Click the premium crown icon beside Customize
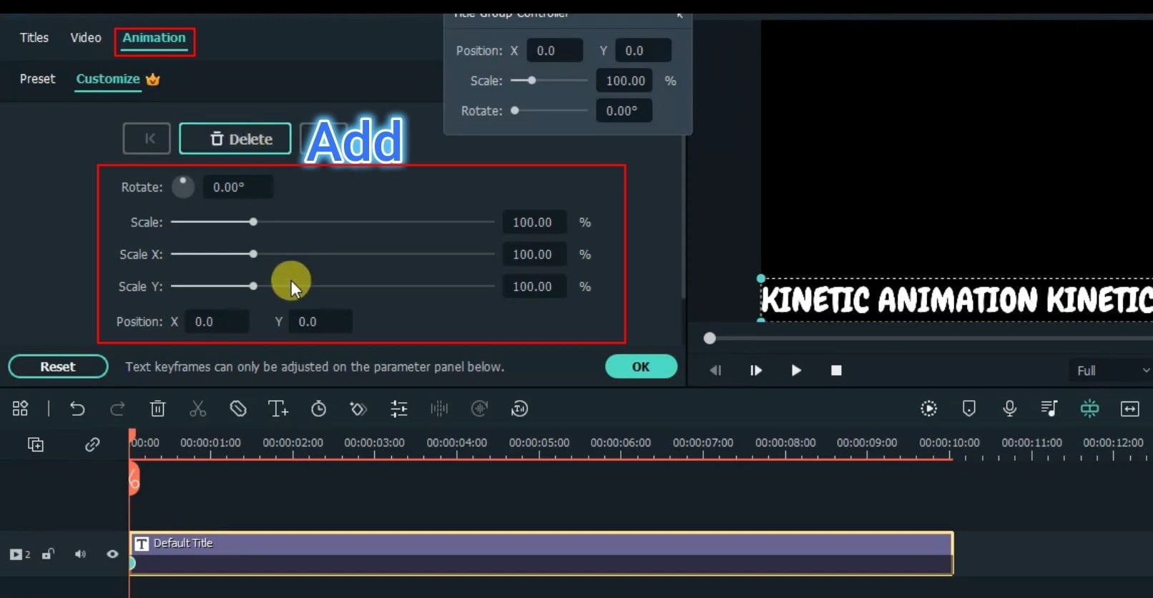The image size is (1153, 598). 152,79
